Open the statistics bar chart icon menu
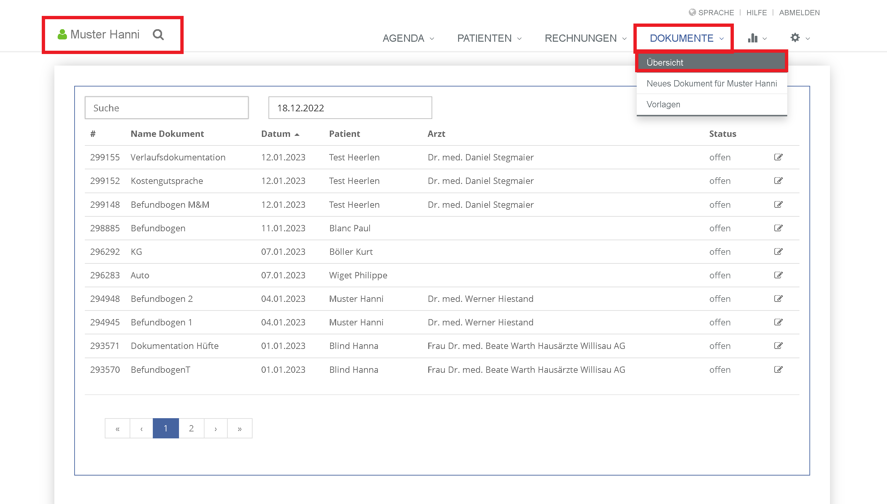This screenshot has height=504, width=887. [x=752, y=38]
